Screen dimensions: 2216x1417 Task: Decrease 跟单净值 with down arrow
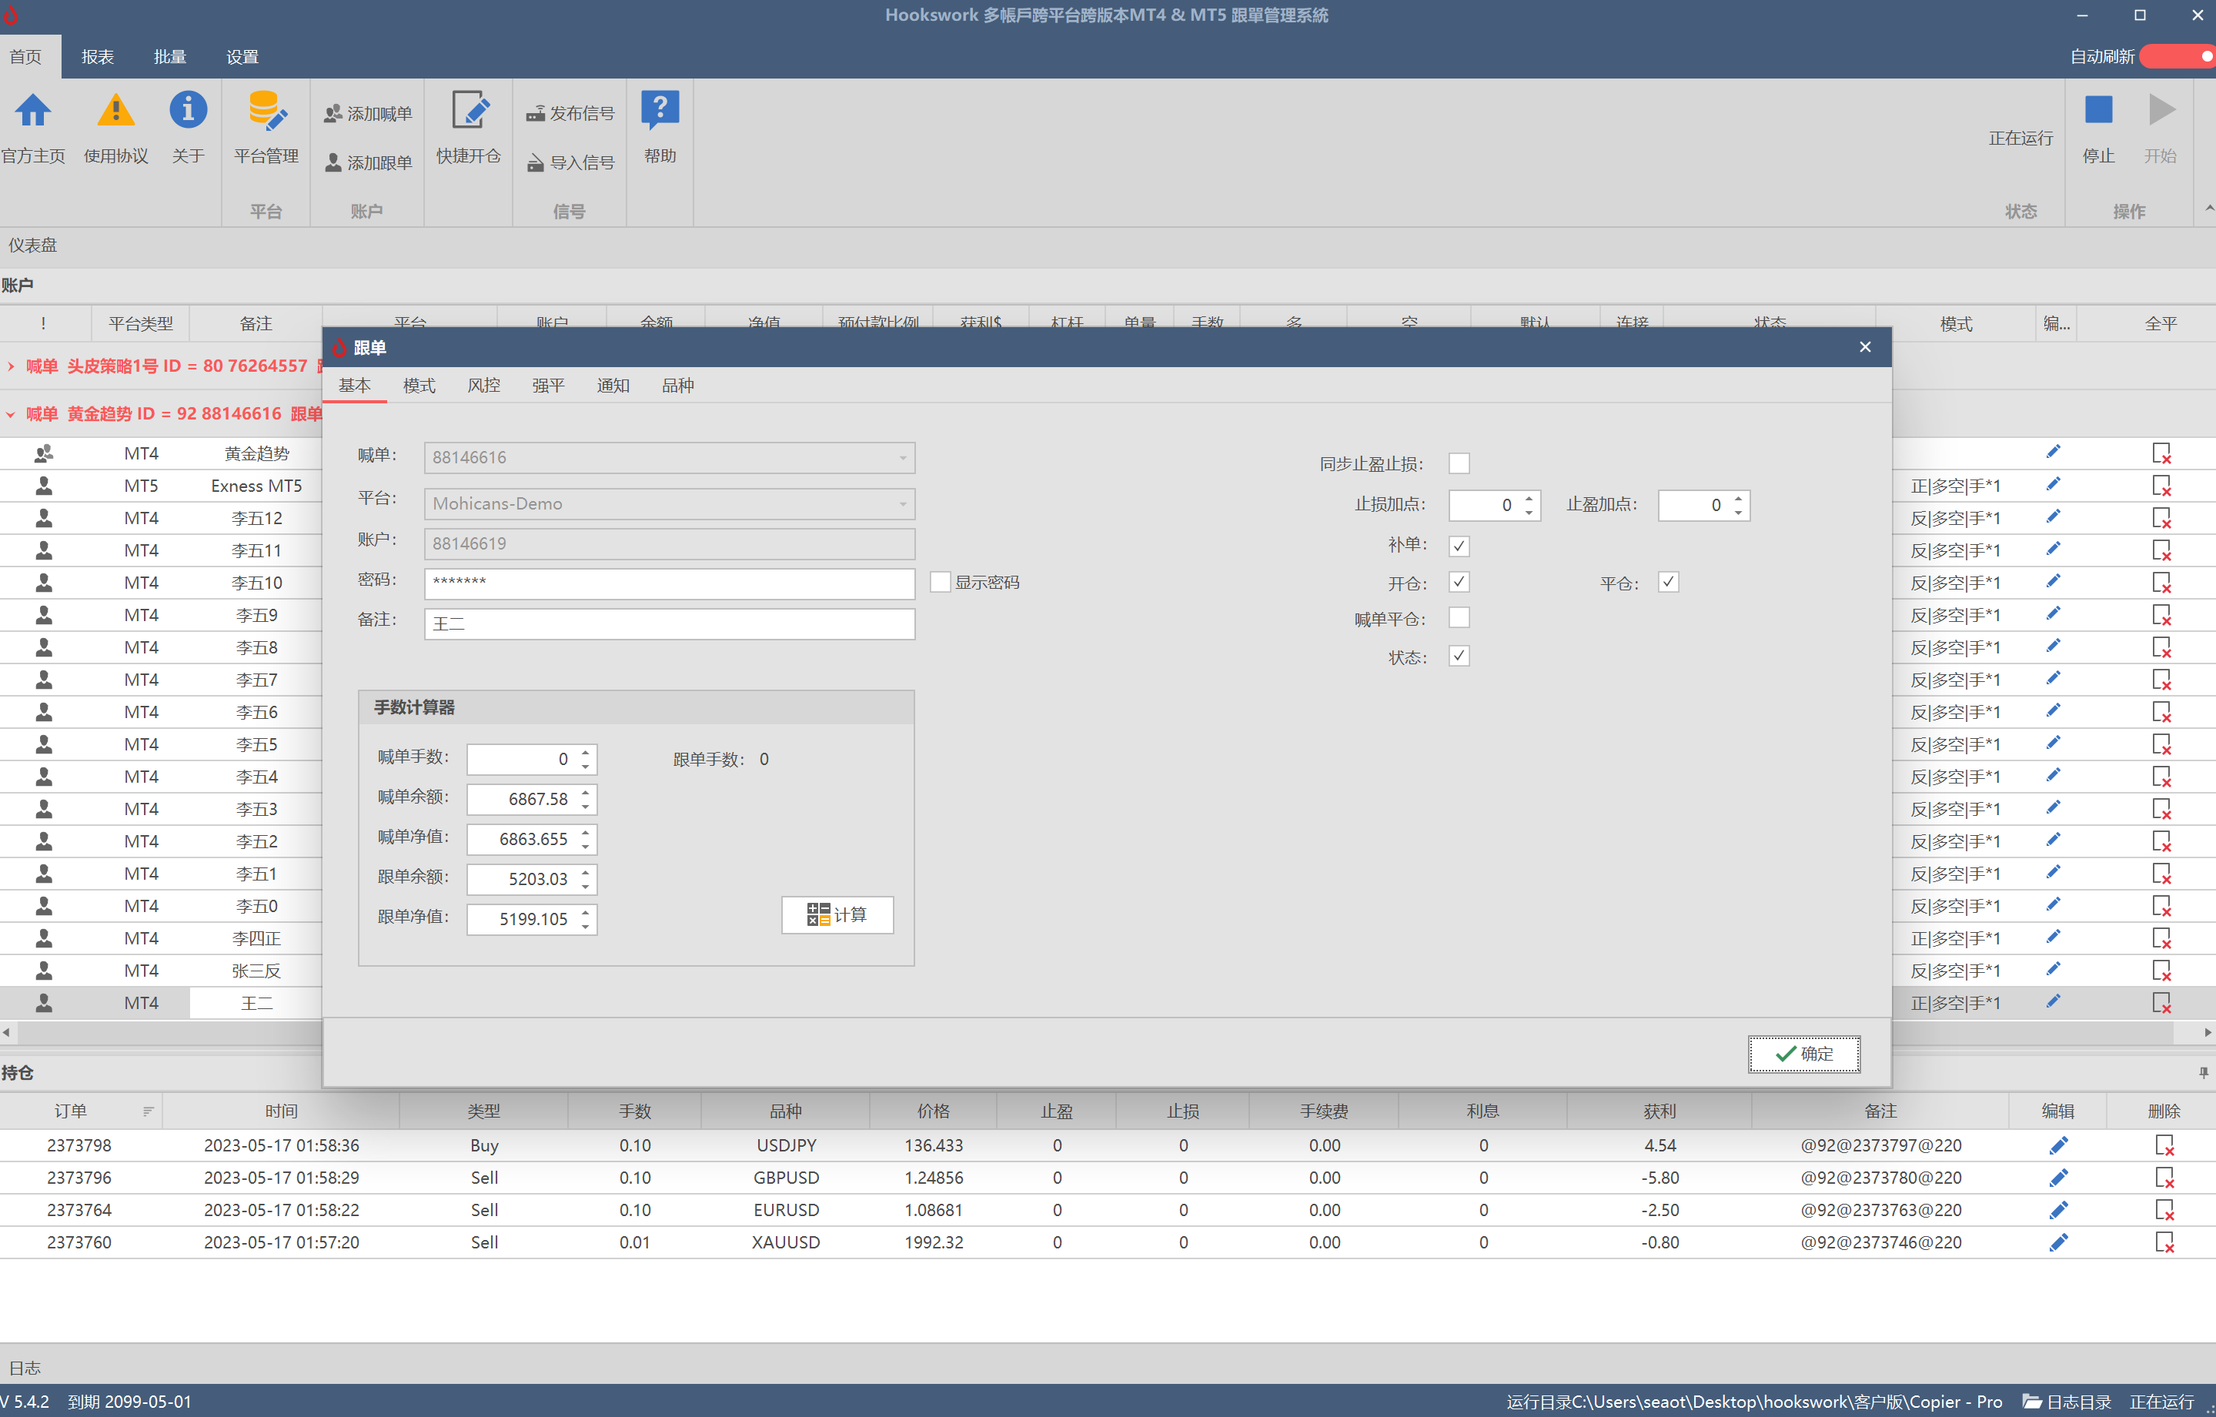tap(585, 926)
